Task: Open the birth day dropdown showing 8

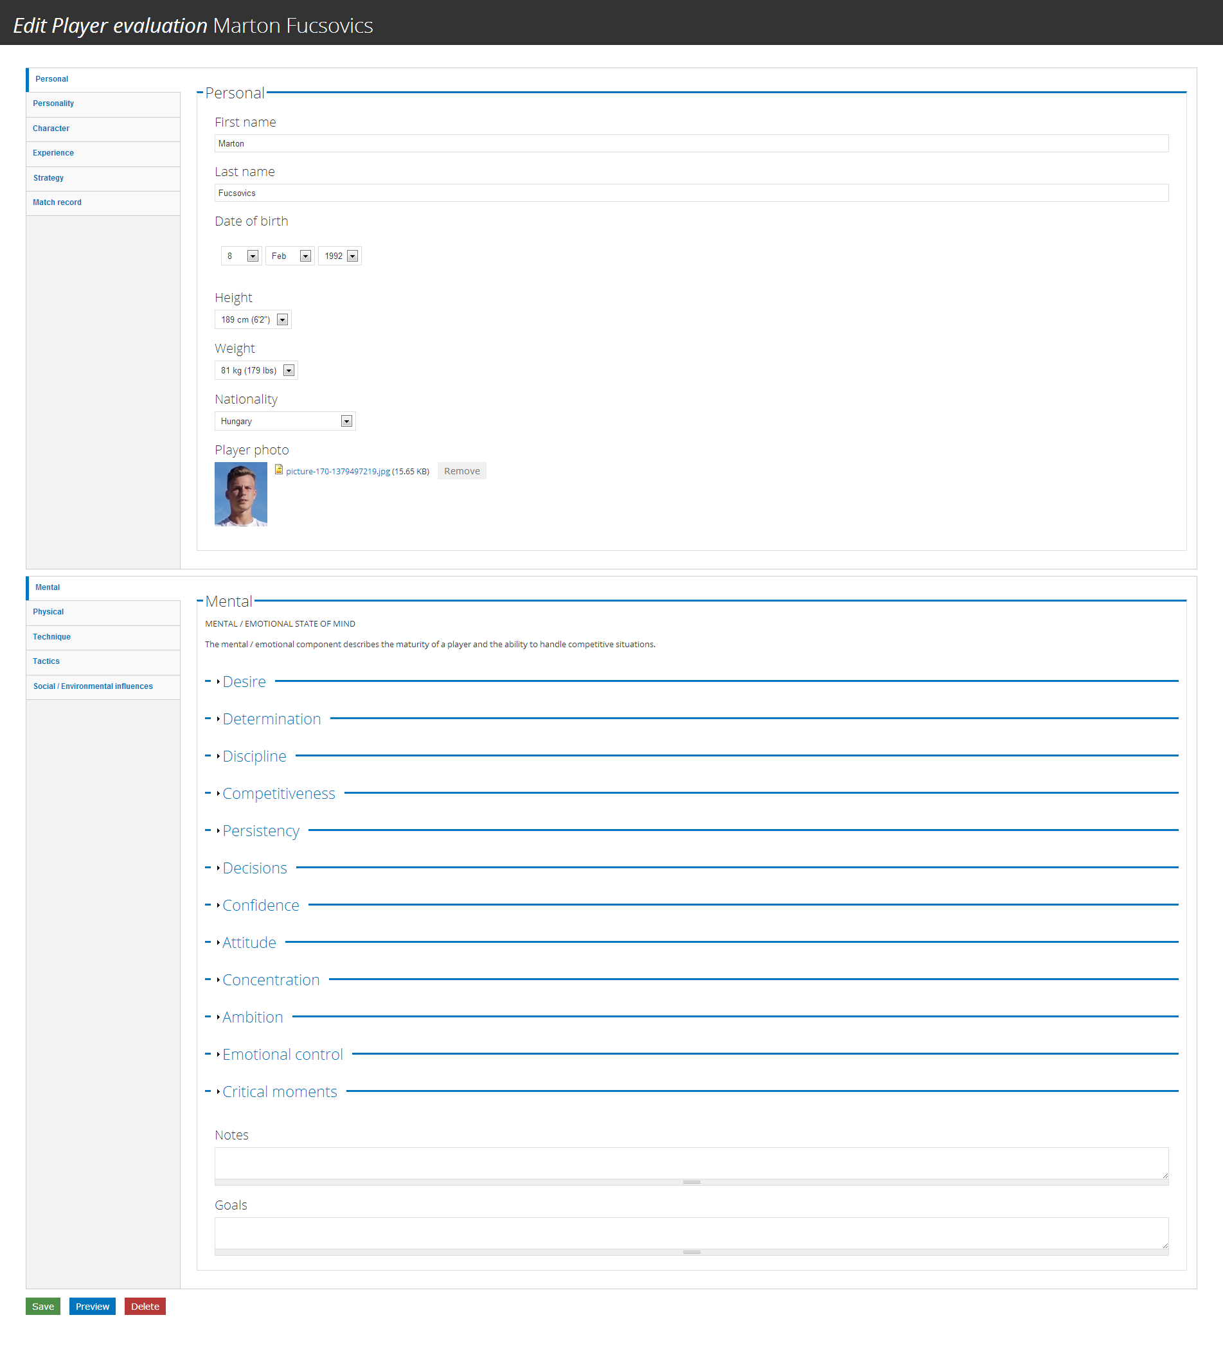Action: (240, 256)
